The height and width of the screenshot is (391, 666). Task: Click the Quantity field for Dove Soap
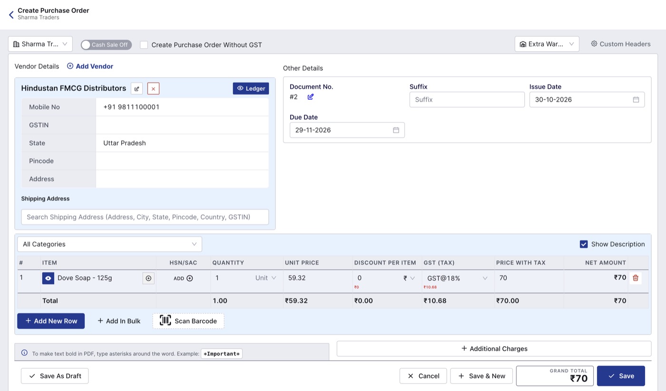232,278
